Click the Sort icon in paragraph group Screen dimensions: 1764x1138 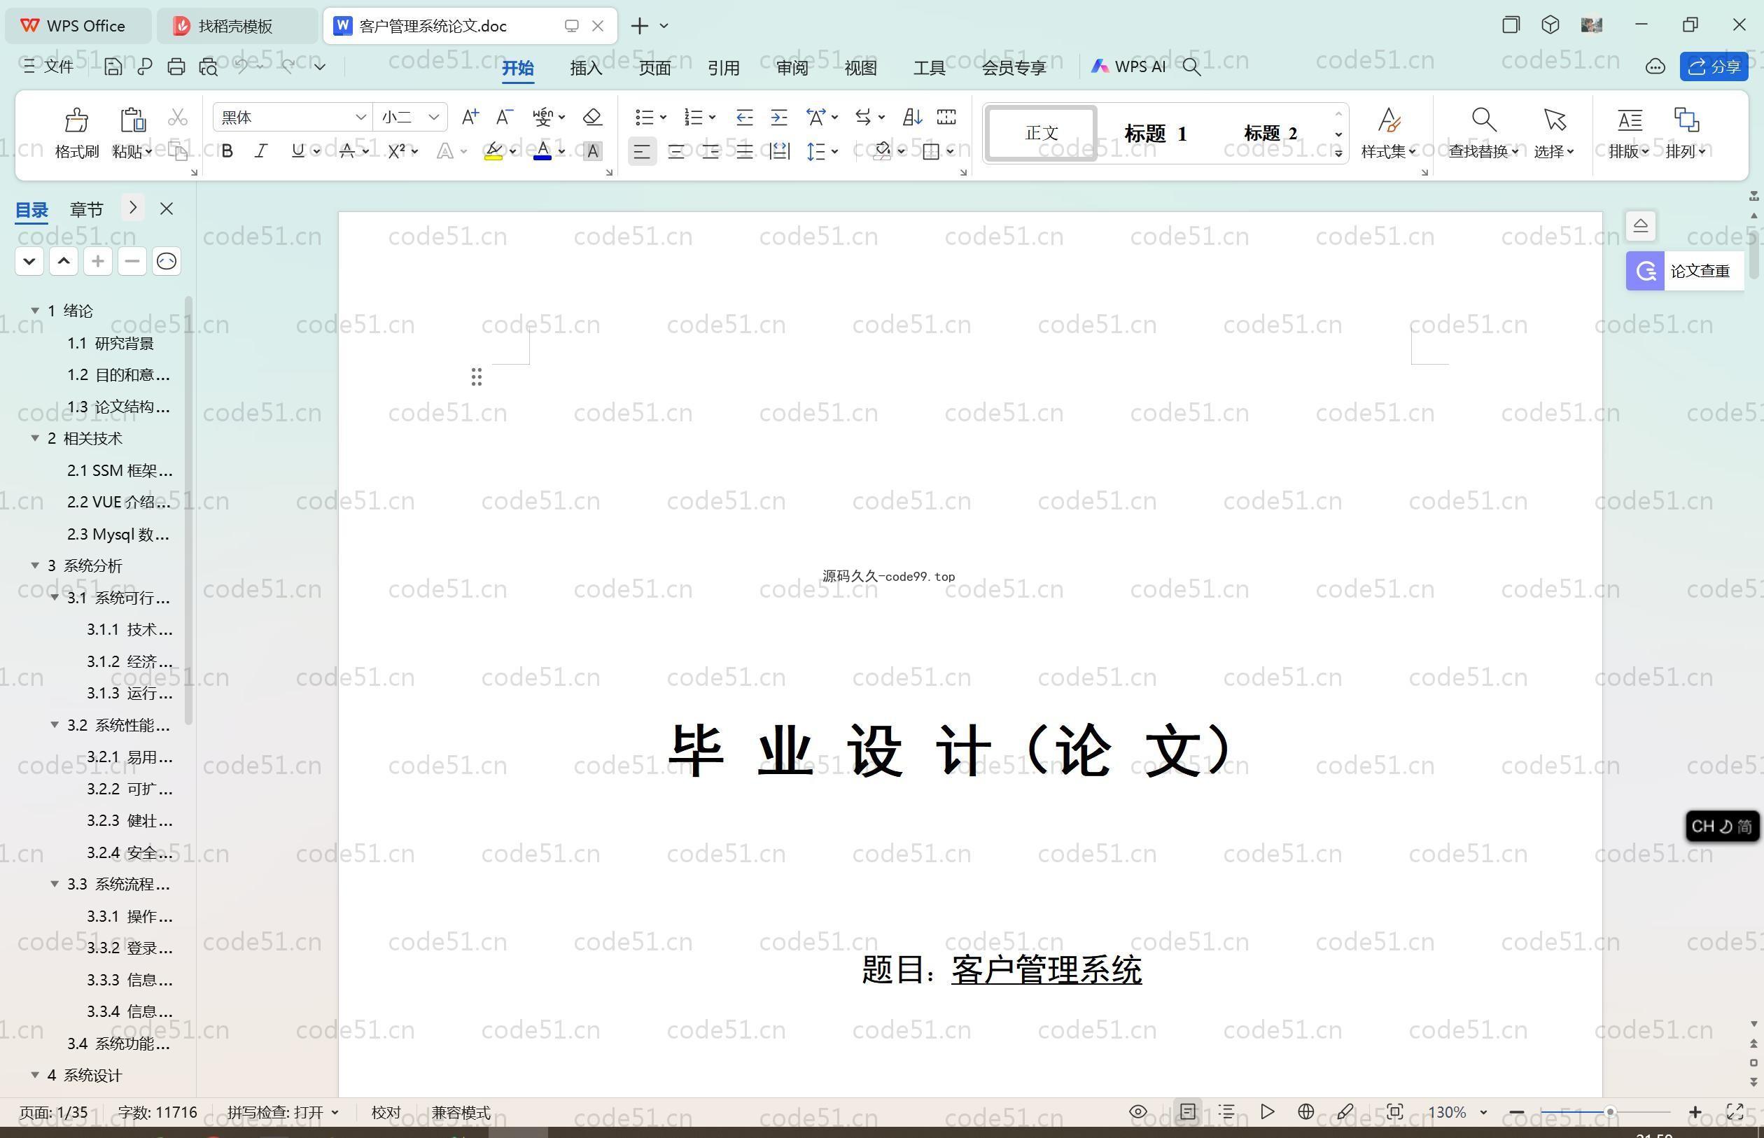(x=912, y=117)
